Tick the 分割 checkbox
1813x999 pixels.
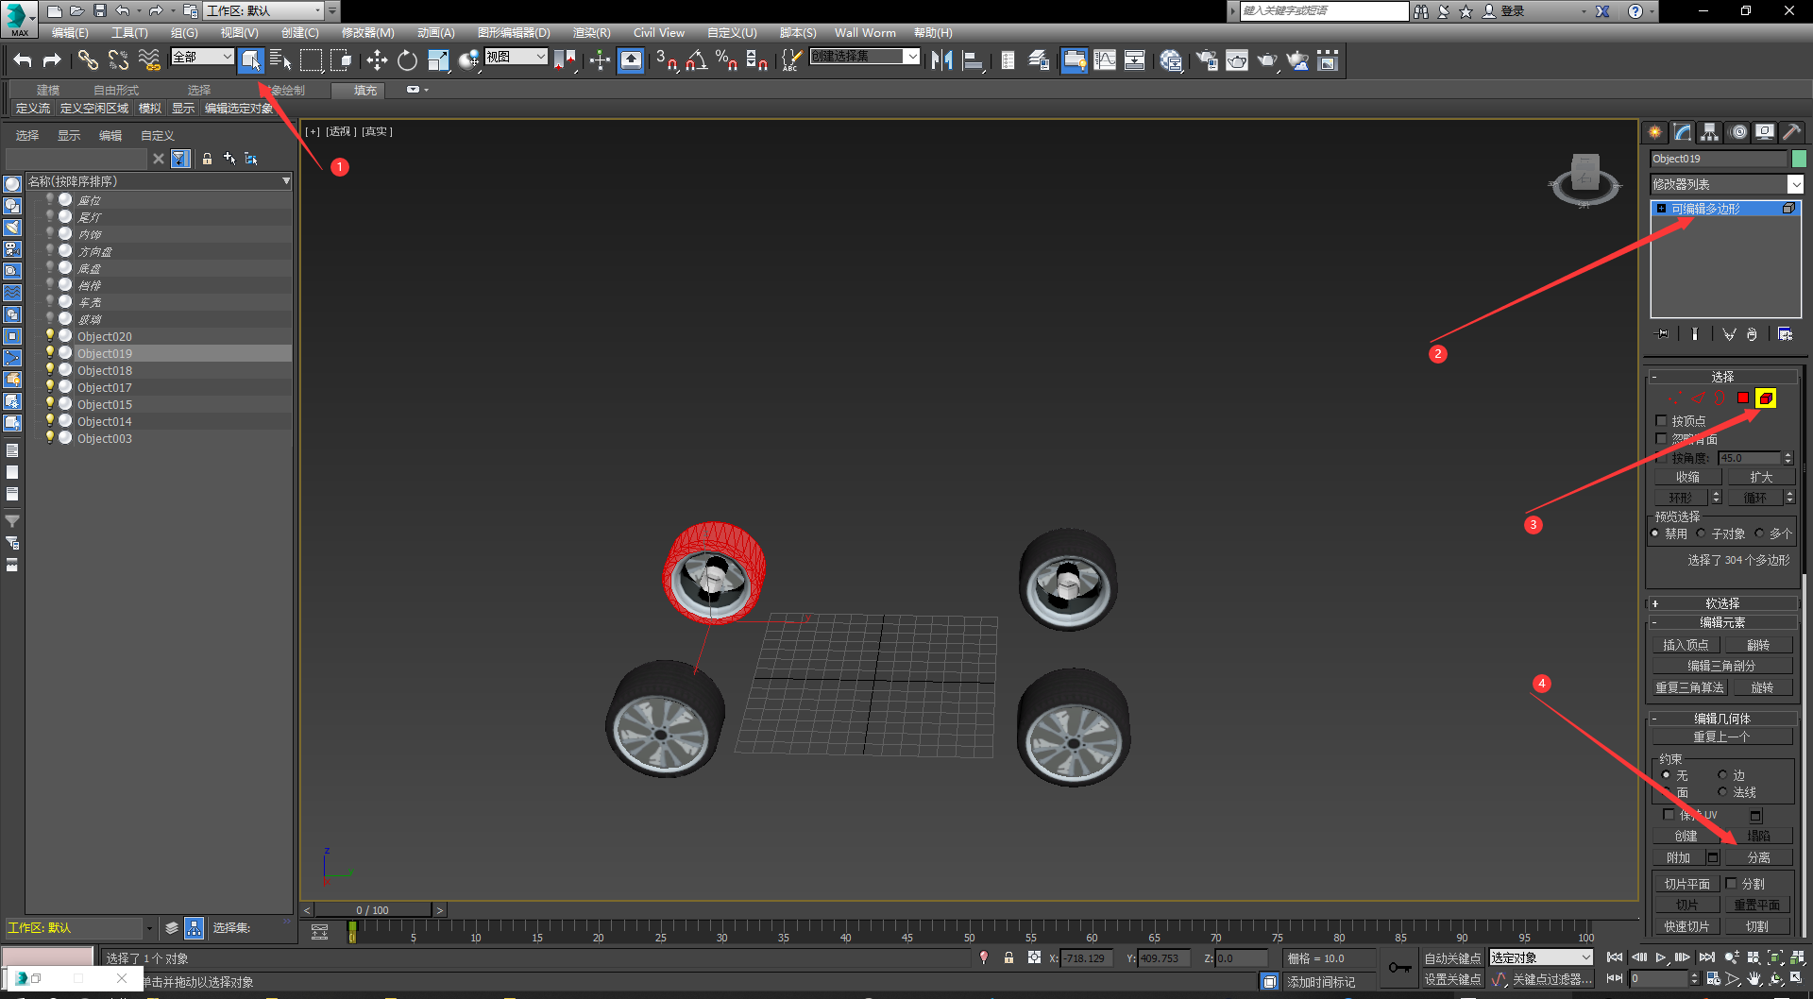coord(1732,884)
